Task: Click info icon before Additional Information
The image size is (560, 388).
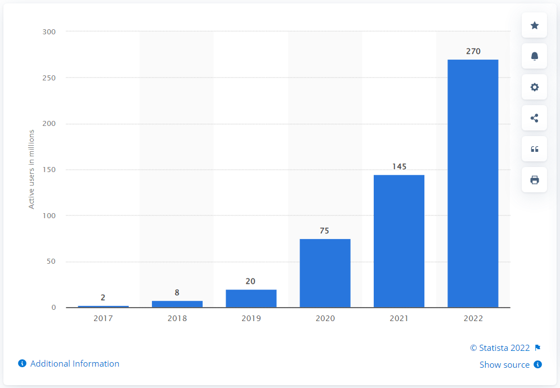Action: coord(22,363)
